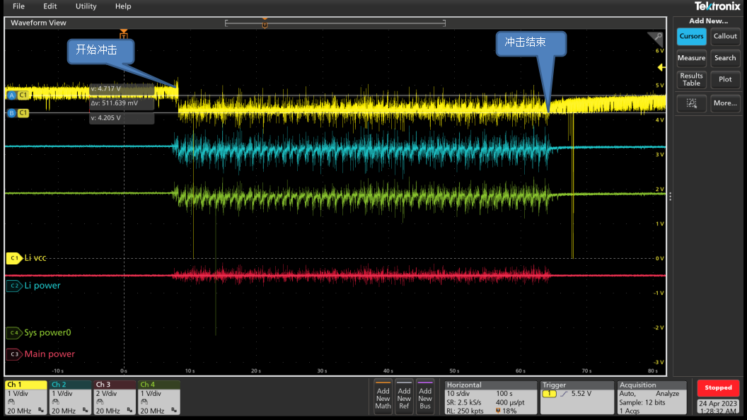Open the Ch 1 channel settings badge
747x420 pixels.
click(25, 397)
